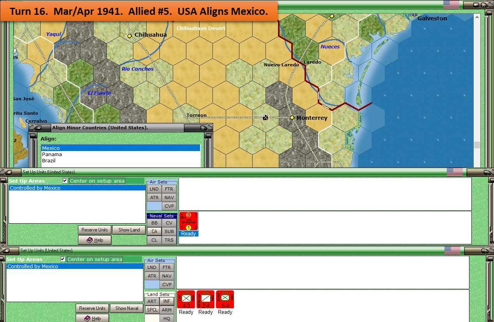Click Reserve Units in upper window
494x322 pixels.
point(95,230)
